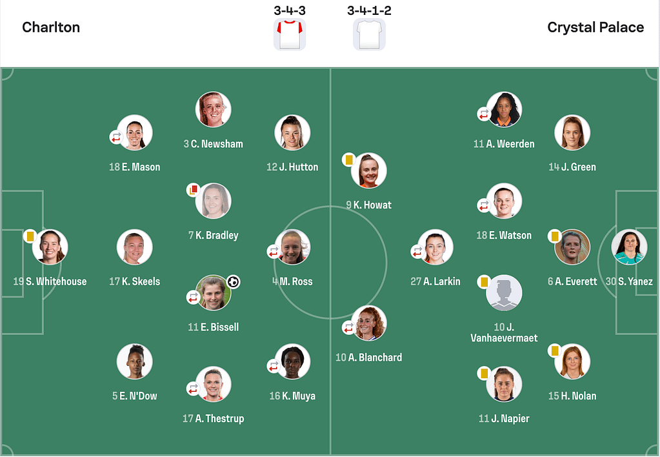Viewport: 660px width, 457px height.
Task: Click the J. Hutton name label
Action: click(x=292, y=167)
